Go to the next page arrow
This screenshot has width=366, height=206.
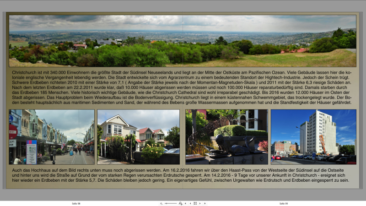[200, 203]
